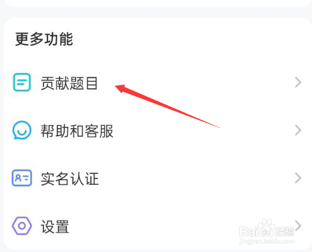
Task: Select the 帮助和客服 menu entry text
Action: point(77,131)
